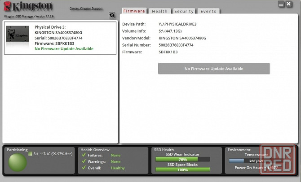Open the Contact Kingston Support link
This screenshot has height=182, width=301.
(86, 9)
